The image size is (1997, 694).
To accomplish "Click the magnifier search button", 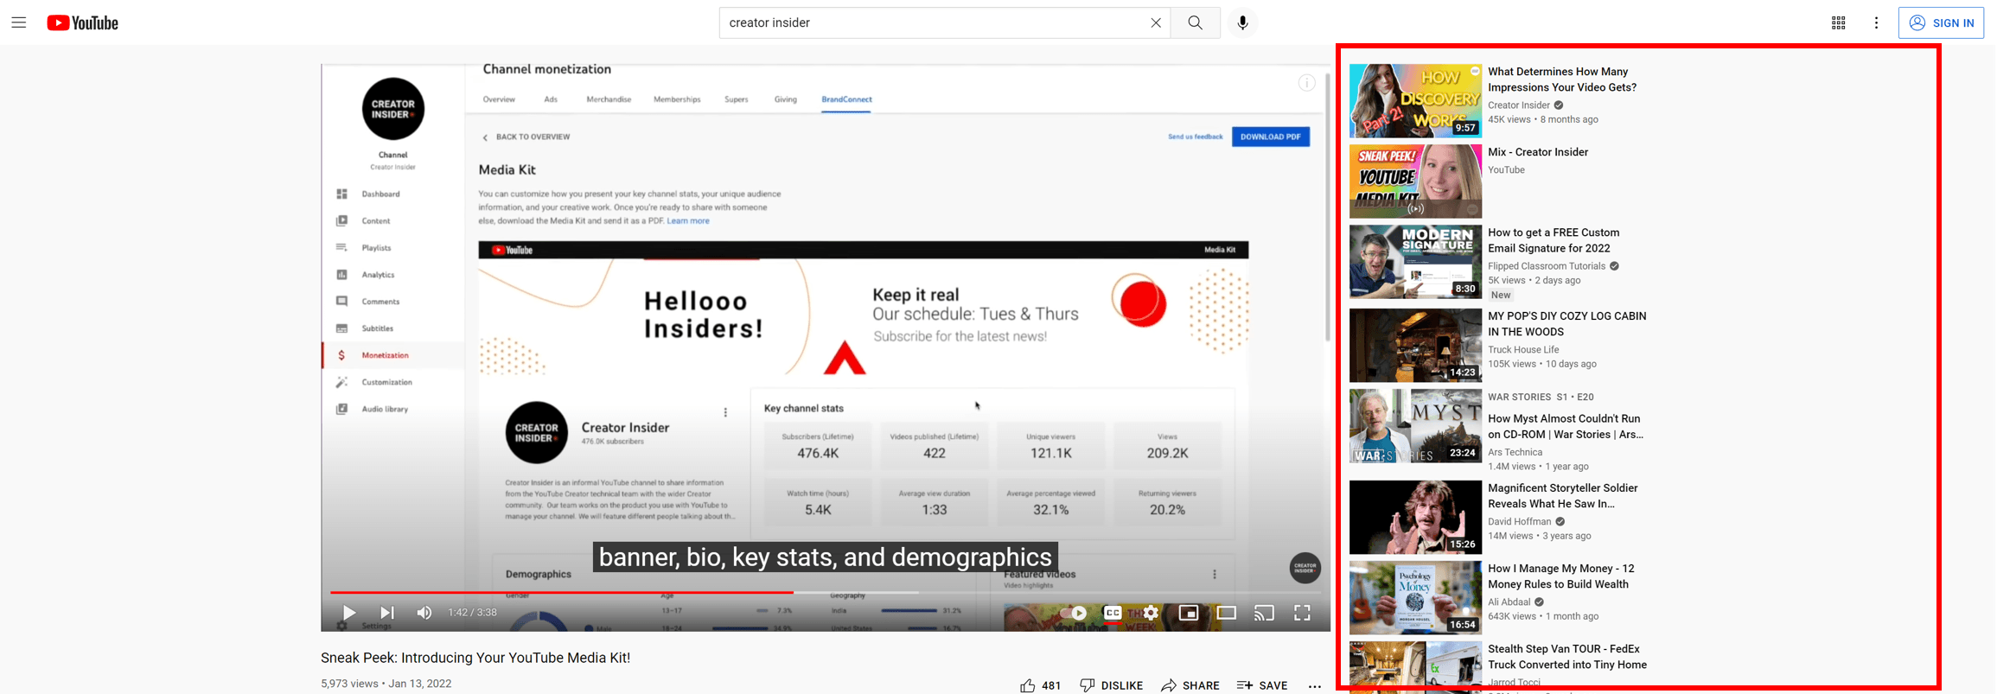I will pyautogui.click(x=1196, y=22).
